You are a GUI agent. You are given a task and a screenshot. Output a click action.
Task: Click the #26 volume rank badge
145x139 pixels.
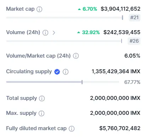coord(134,41)
